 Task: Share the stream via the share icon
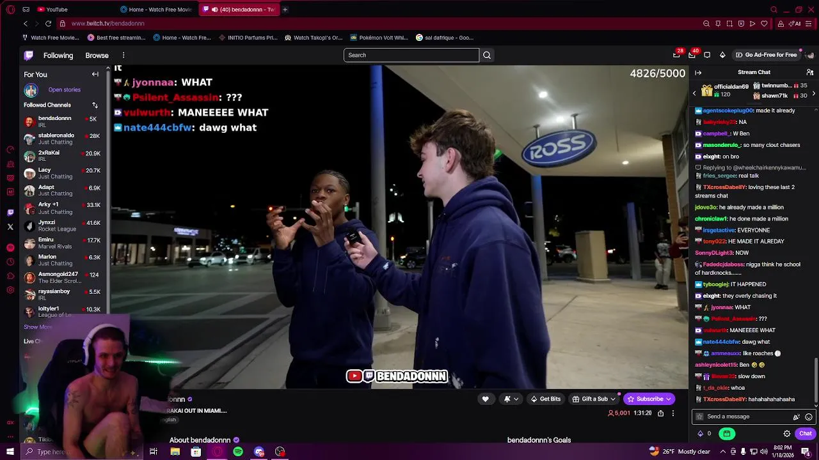[x=660, y=413]
